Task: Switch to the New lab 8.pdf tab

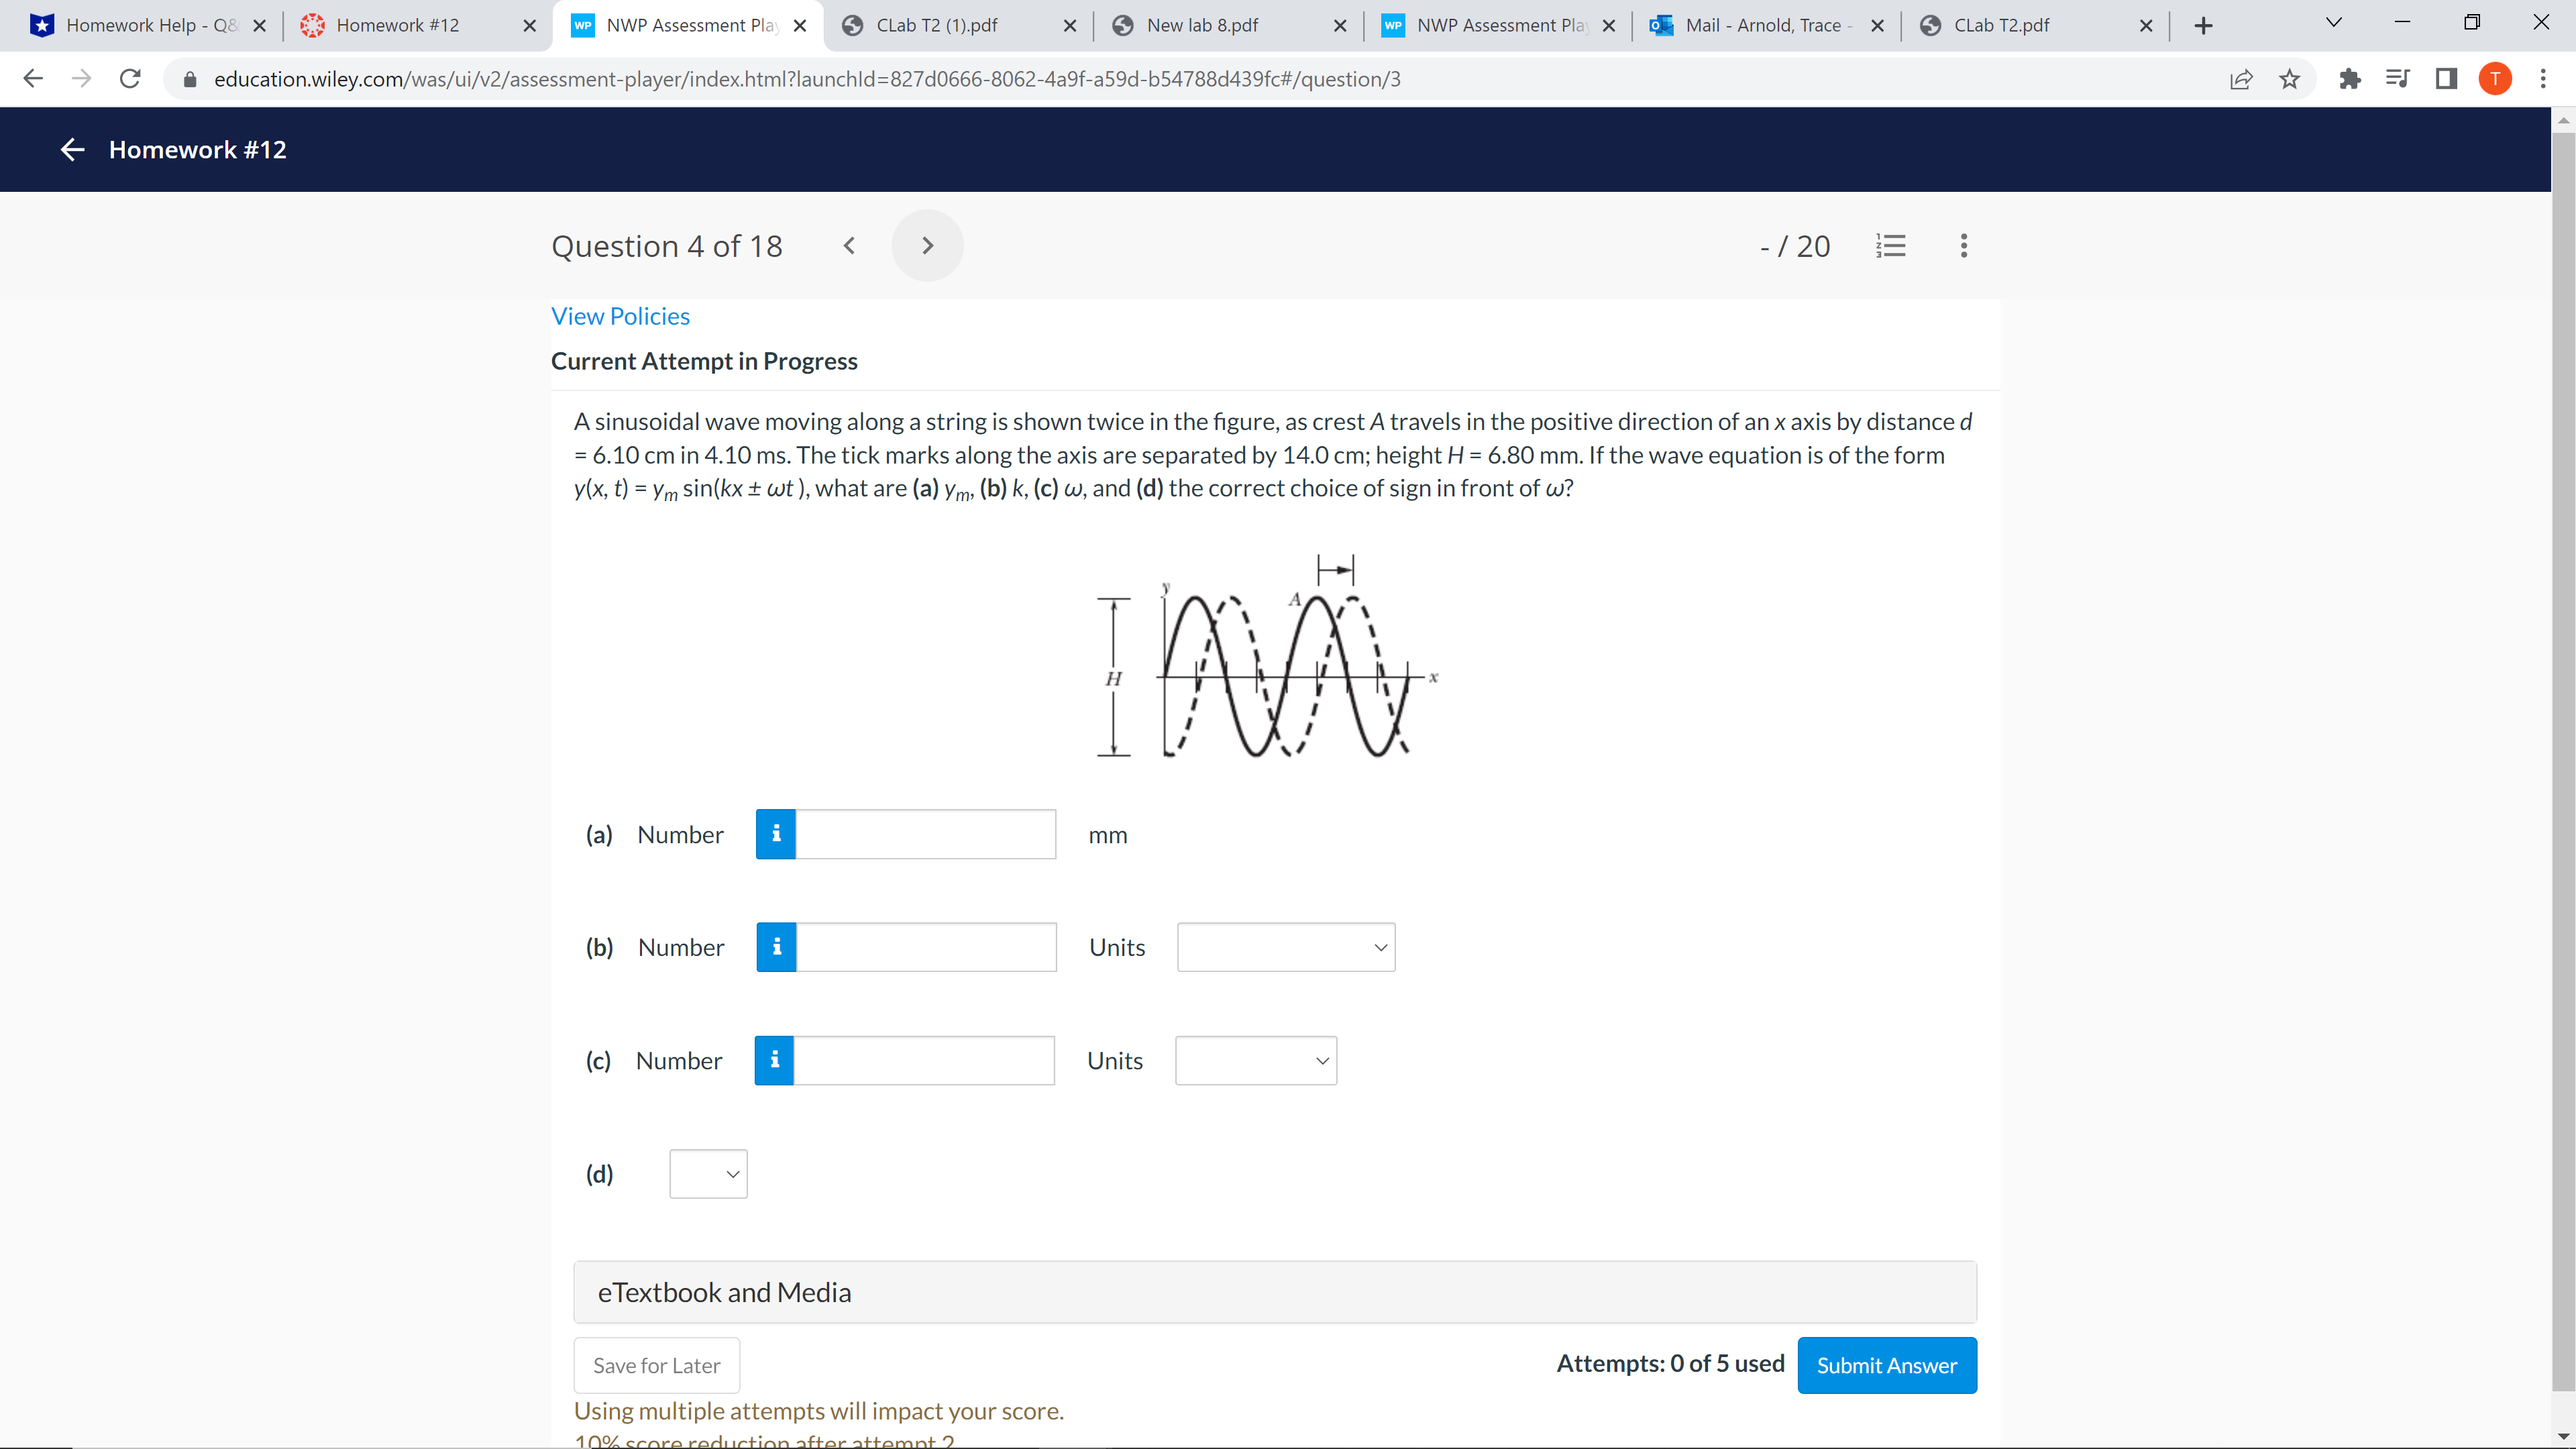Action: [x=1202, y=25]
